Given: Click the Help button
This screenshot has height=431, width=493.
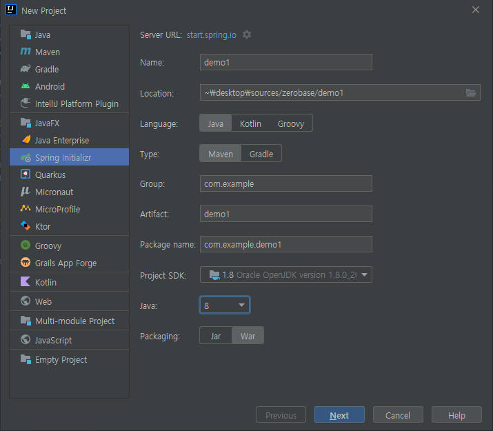Looking at the screenshot, I should 456,415.
